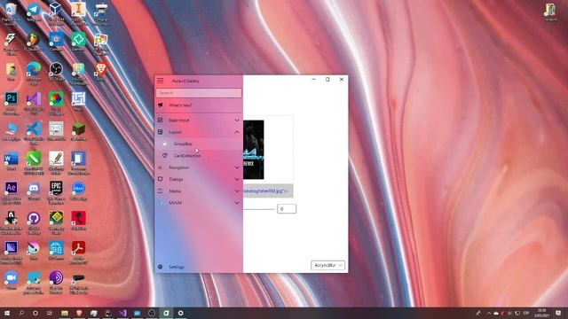The height and width of the screenshot is (319, 568).
Task: Click the album cover image thumbnail
Action: pyautogui.click(x=254, y=150)
